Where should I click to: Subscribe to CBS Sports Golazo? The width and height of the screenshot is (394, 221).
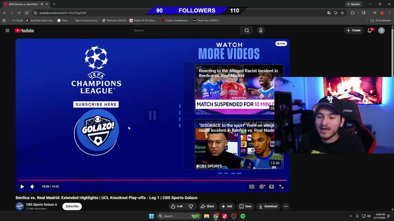(x=72, y=206)
